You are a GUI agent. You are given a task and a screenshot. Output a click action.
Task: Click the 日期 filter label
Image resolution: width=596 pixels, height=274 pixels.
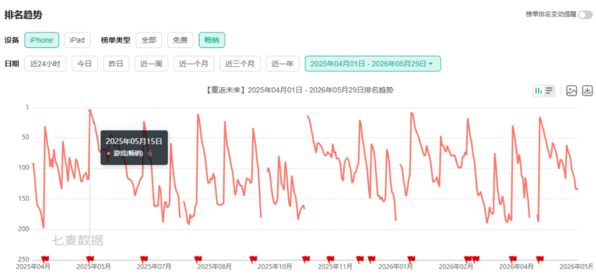click(x=11, y=64)
